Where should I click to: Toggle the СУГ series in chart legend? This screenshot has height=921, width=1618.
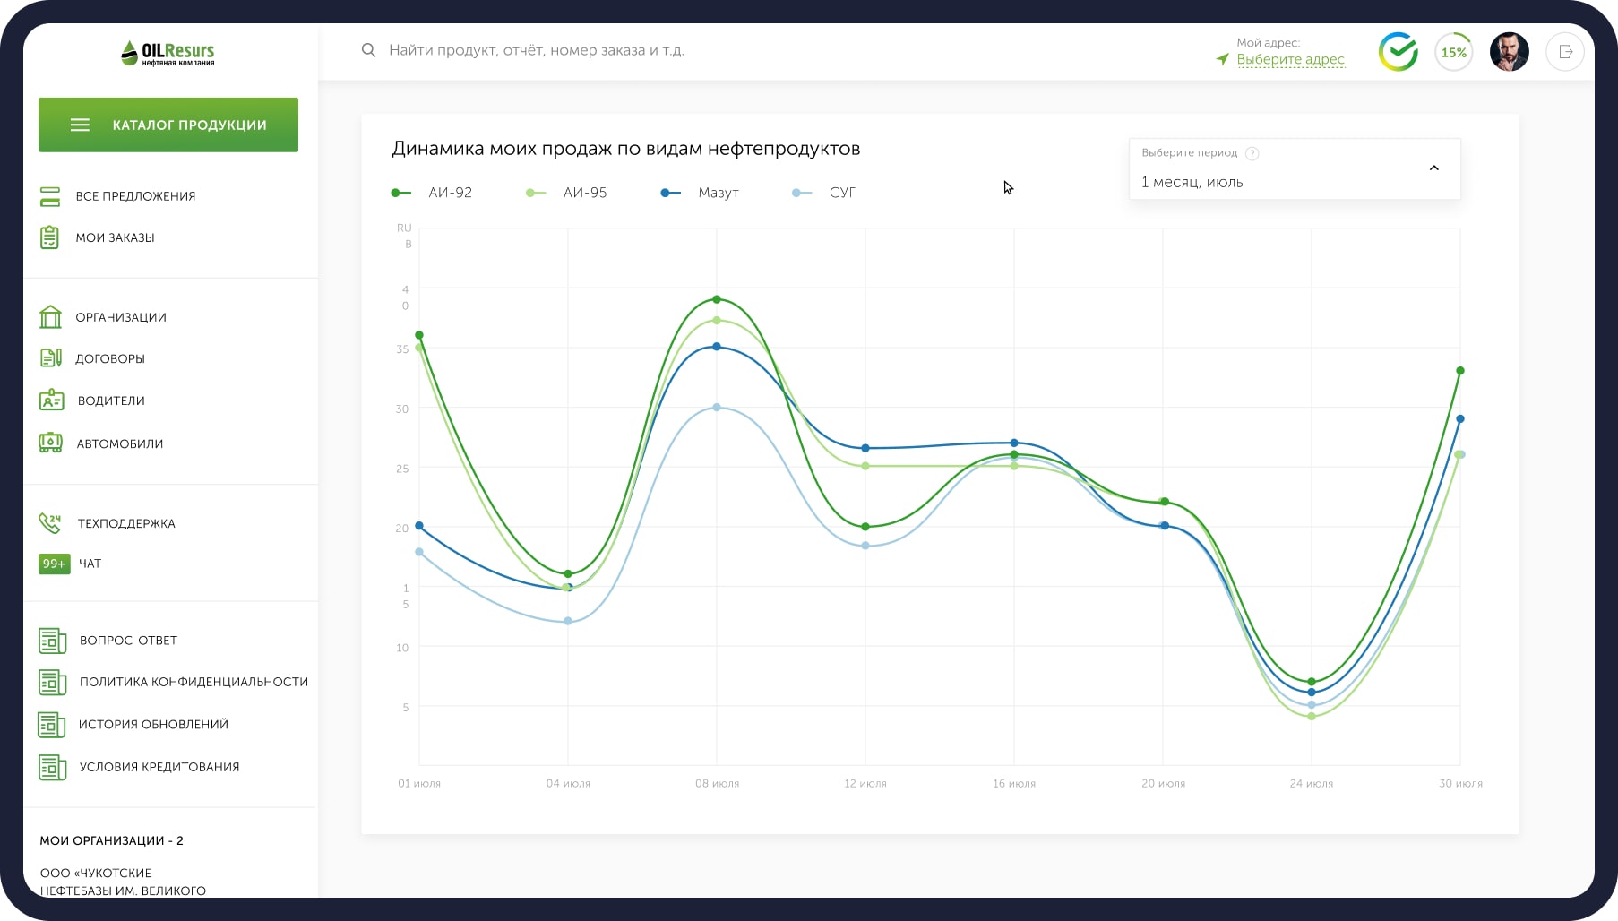[825, 193]
